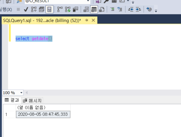The width and height of the screenshot is (181, 137).
Task: Click the Parse checkmark icon
Action: (x=26, y=9)
